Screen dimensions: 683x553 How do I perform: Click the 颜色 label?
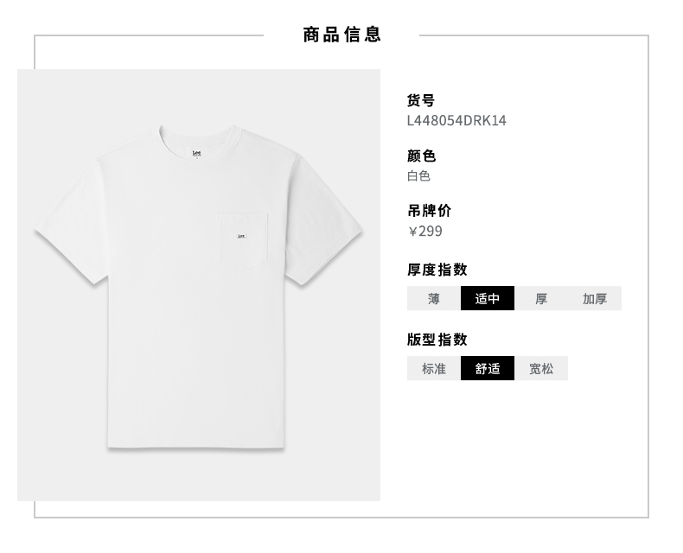click(421, 156)
